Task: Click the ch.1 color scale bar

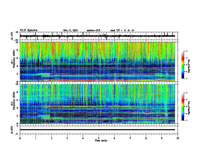Action: 183,65
